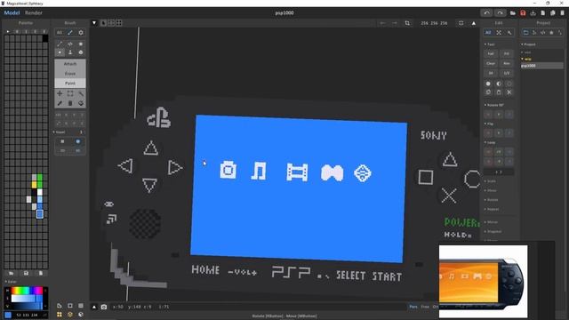The width and height of the screenshot is (569, 320).
Task: Pick the black swatch at palette top
Action: [45, 38]
